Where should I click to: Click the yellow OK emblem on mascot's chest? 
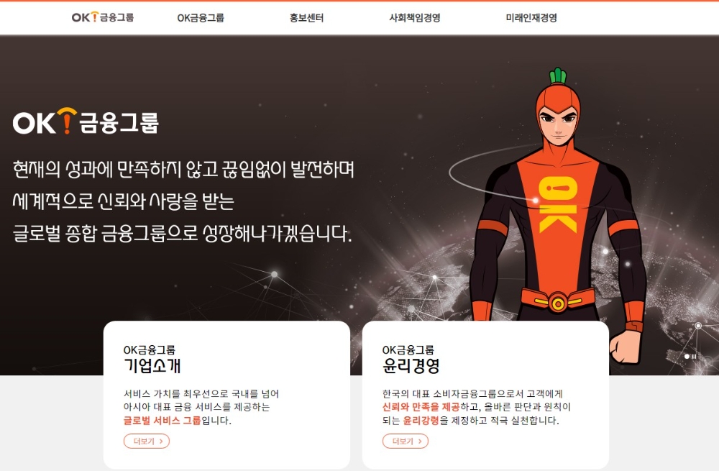click(557, 204)
